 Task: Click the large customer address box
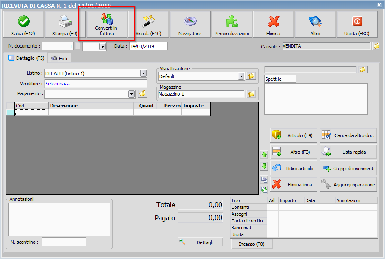[316, 99]
